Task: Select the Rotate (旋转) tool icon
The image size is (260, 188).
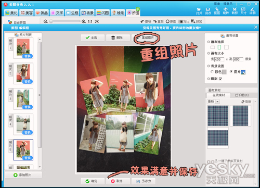Action: pos(226,9)
